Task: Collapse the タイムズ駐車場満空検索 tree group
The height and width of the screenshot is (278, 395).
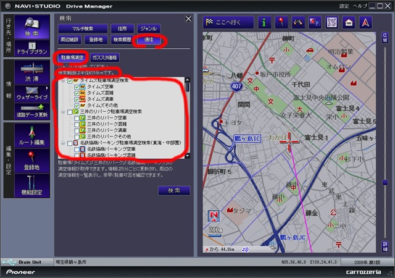Action: (x=63, y=81)
